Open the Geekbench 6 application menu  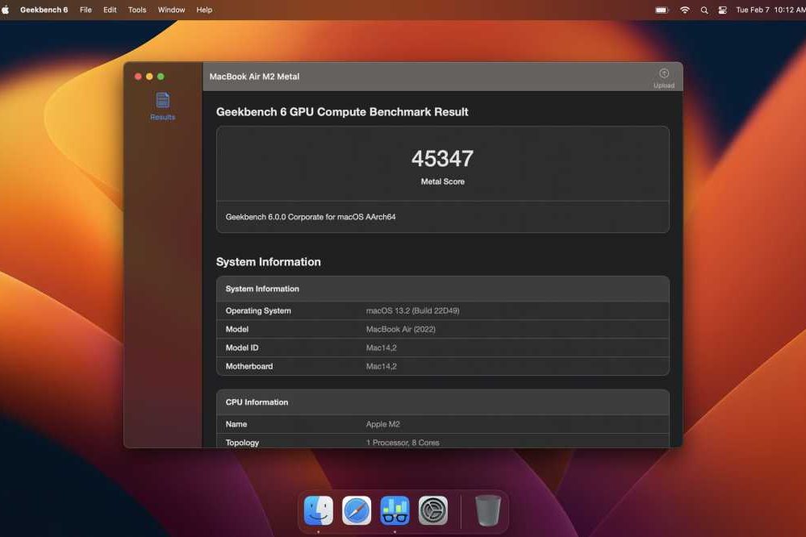[x=44, y=10]
